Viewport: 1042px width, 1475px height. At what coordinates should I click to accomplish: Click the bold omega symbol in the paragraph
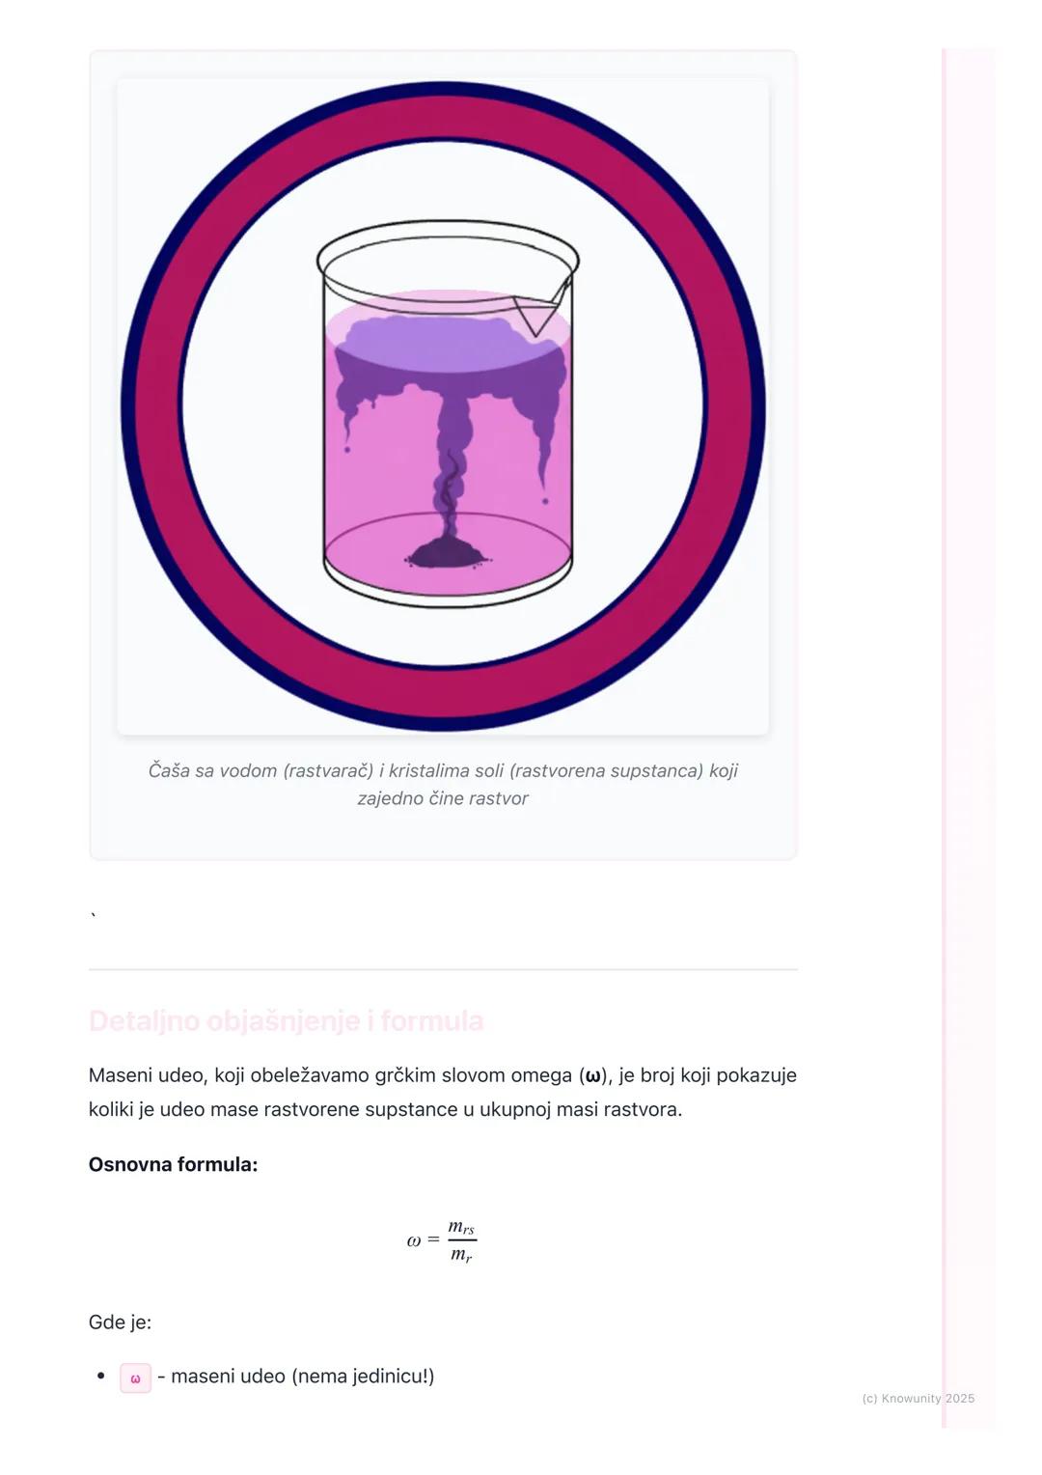click(x=592, y=1075)
